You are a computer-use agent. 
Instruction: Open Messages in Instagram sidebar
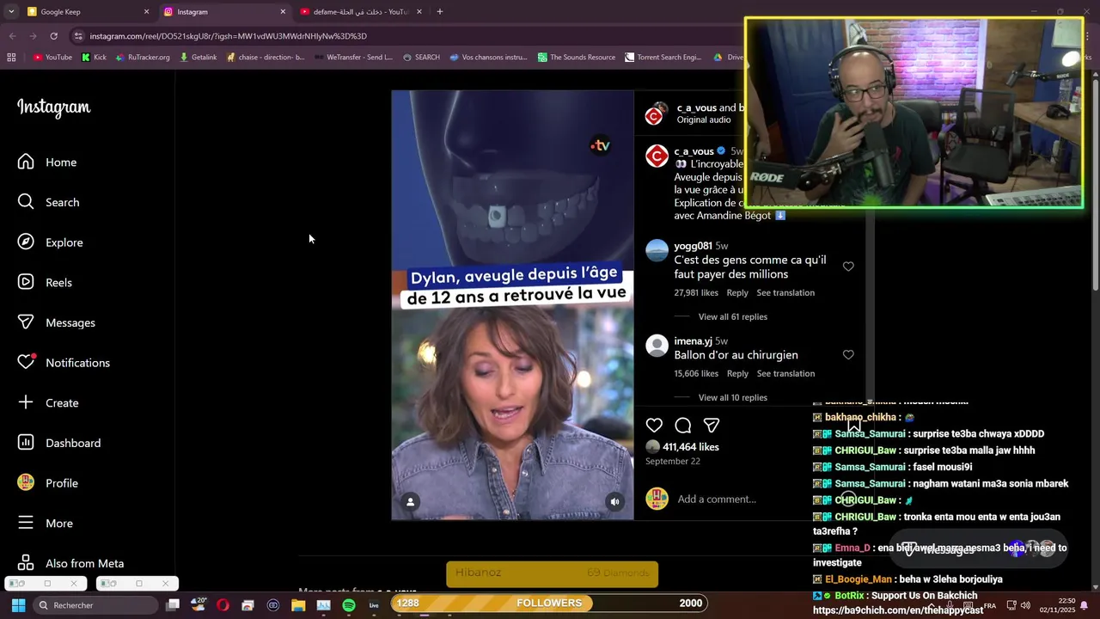[x=57, y=322]
